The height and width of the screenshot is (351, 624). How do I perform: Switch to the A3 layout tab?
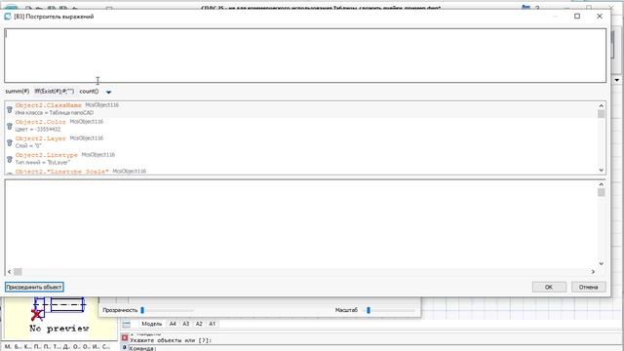coord(186,324)
